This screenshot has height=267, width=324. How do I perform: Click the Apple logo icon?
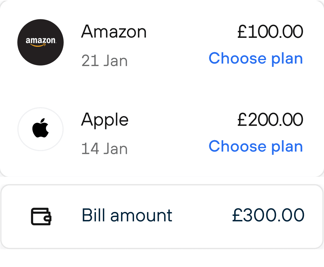tap(40, 129)
